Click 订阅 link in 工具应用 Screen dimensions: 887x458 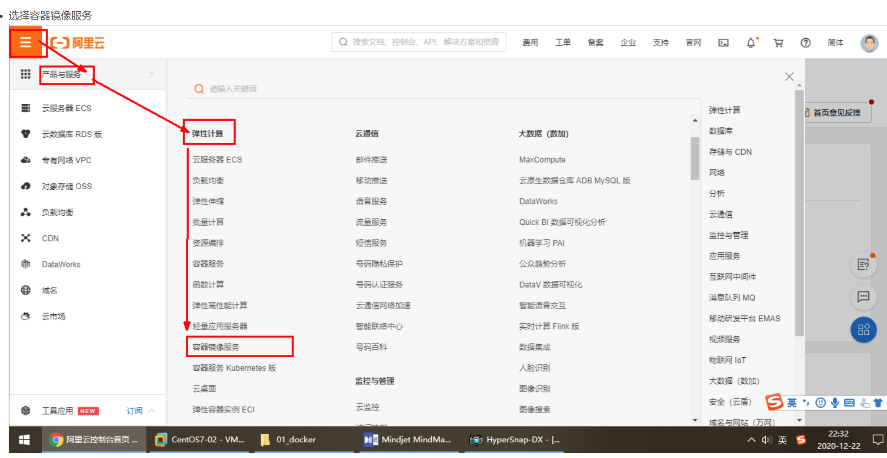click(x=134, y=411)
